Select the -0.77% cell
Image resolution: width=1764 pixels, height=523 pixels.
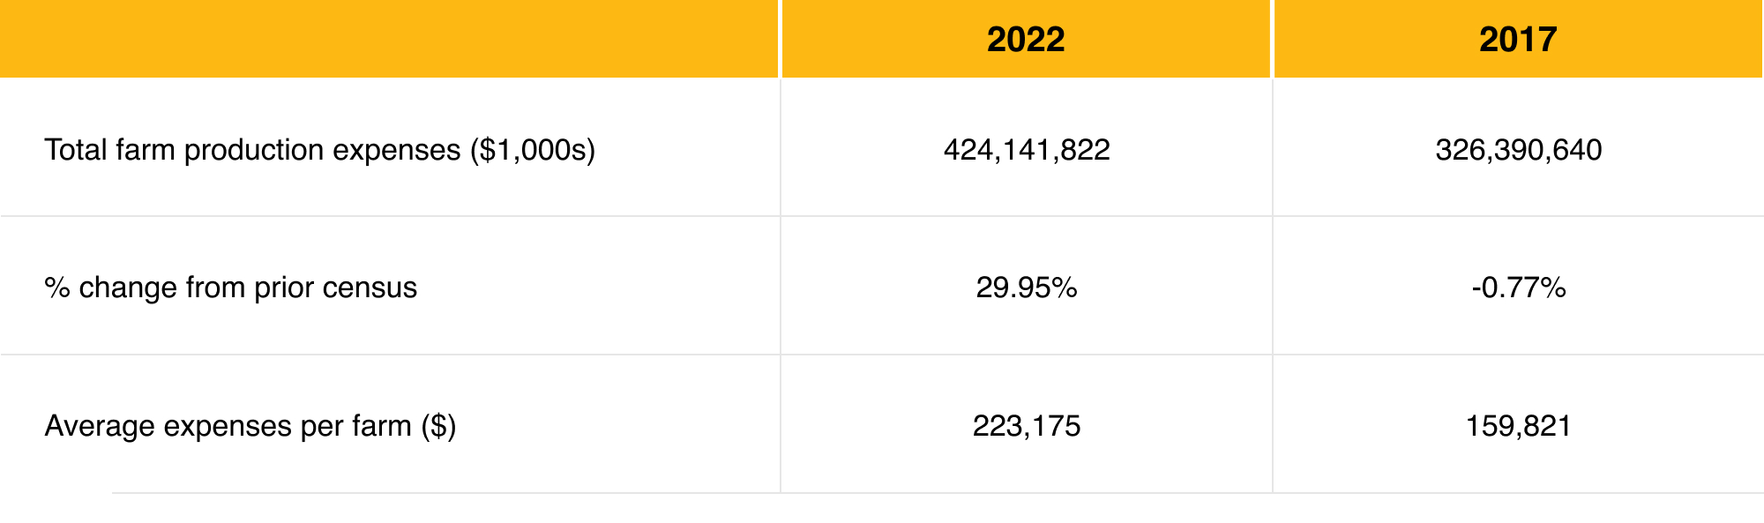click(x=1518, y=288)
